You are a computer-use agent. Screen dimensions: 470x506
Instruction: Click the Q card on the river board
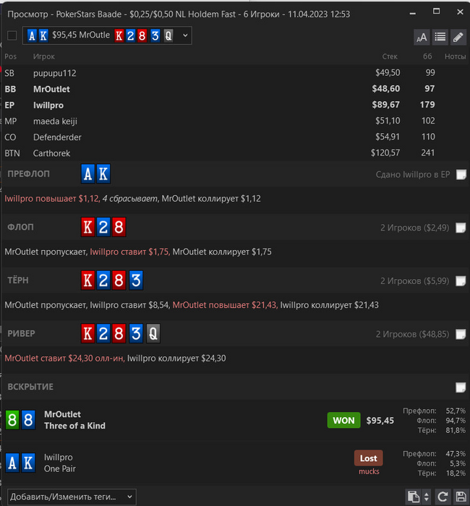click(153, 333)
